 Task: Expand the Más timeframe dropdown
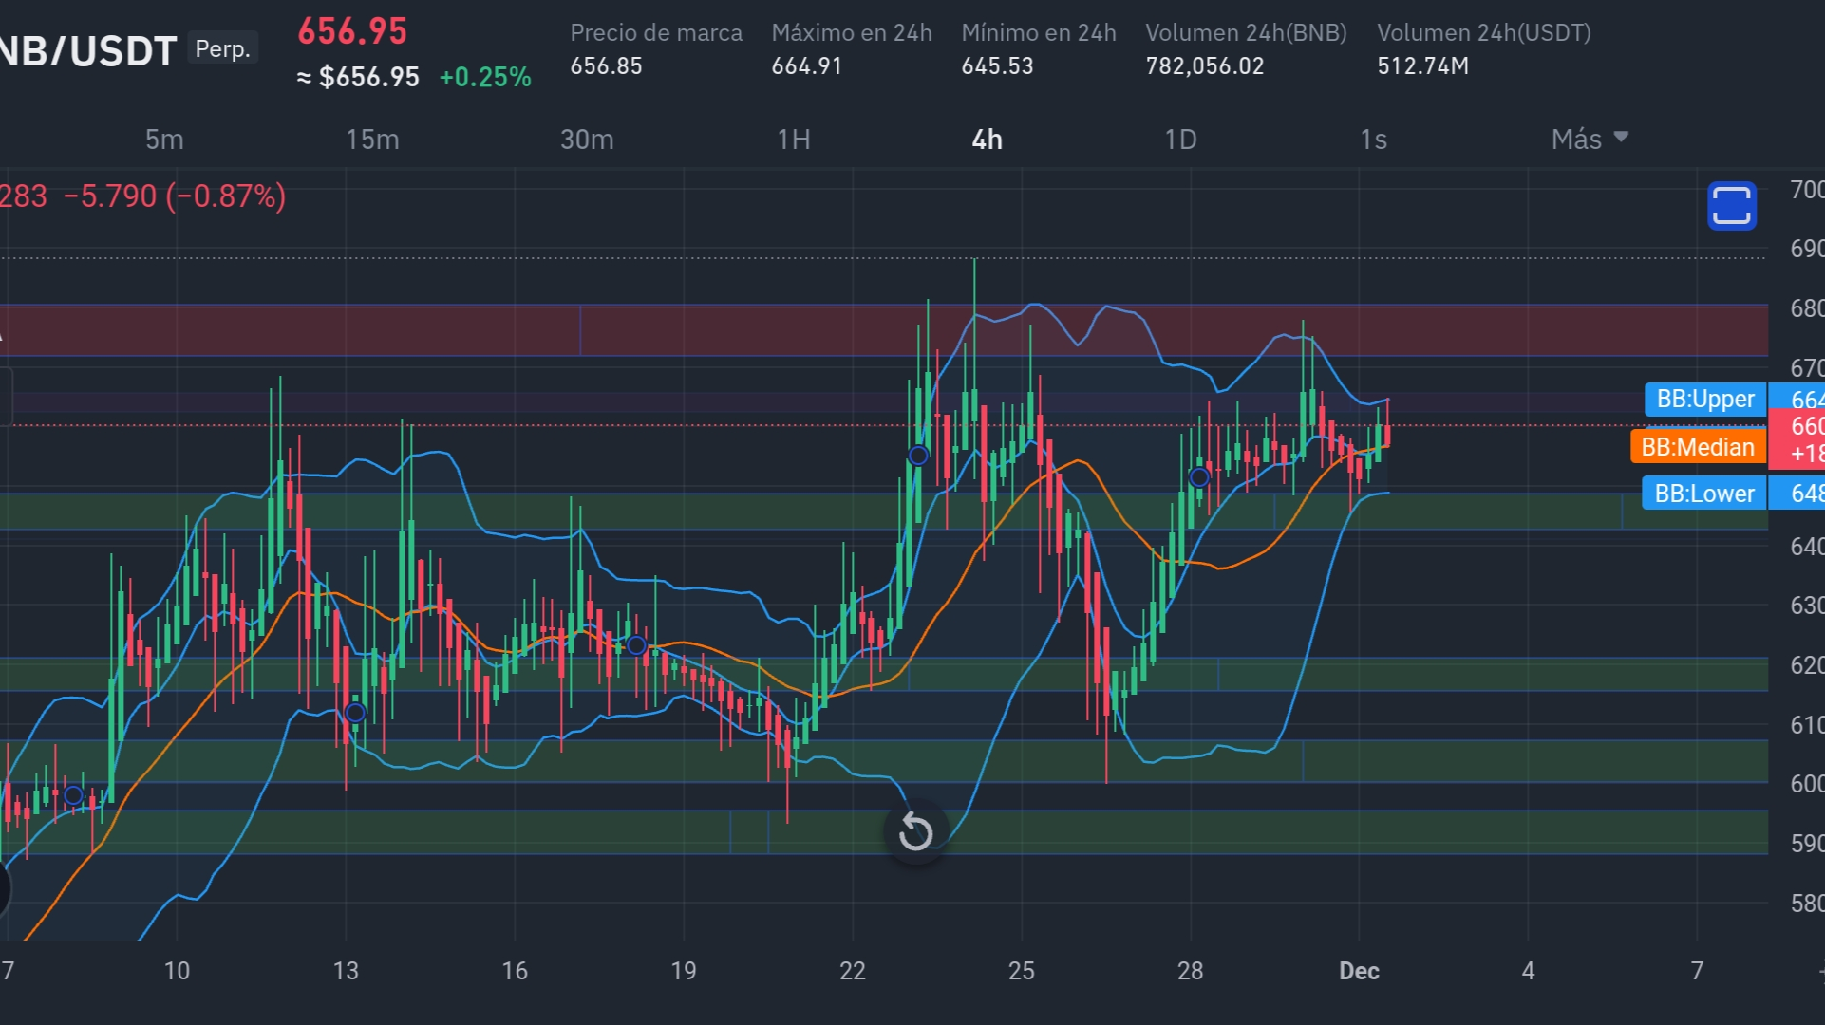(x=1590, y=140)
